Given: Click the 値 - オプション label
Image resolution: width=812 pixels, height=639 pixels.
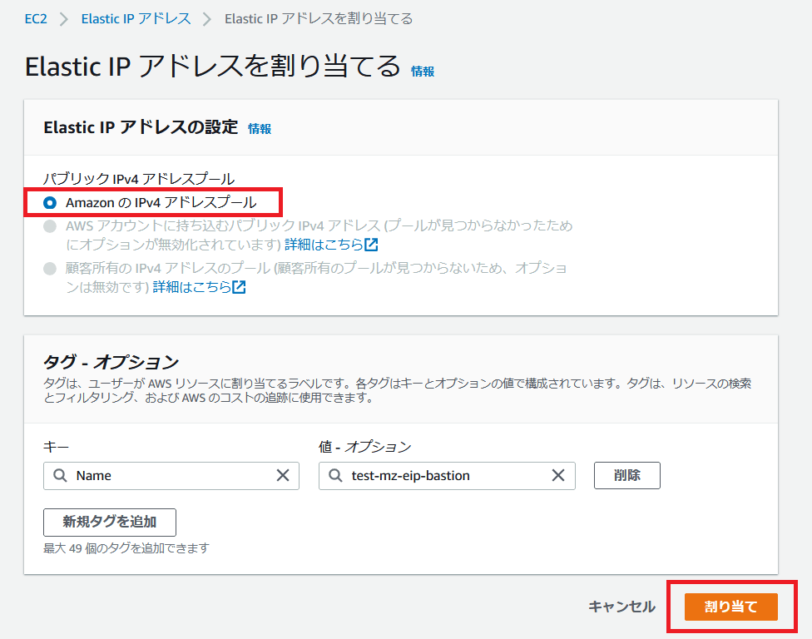Looking at the screenshot, I should click(365, 446).
